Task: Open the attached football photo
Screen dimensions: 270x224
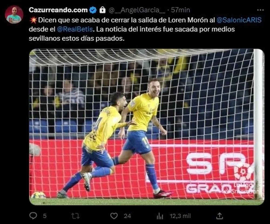Action: click(x=147, y=127)
